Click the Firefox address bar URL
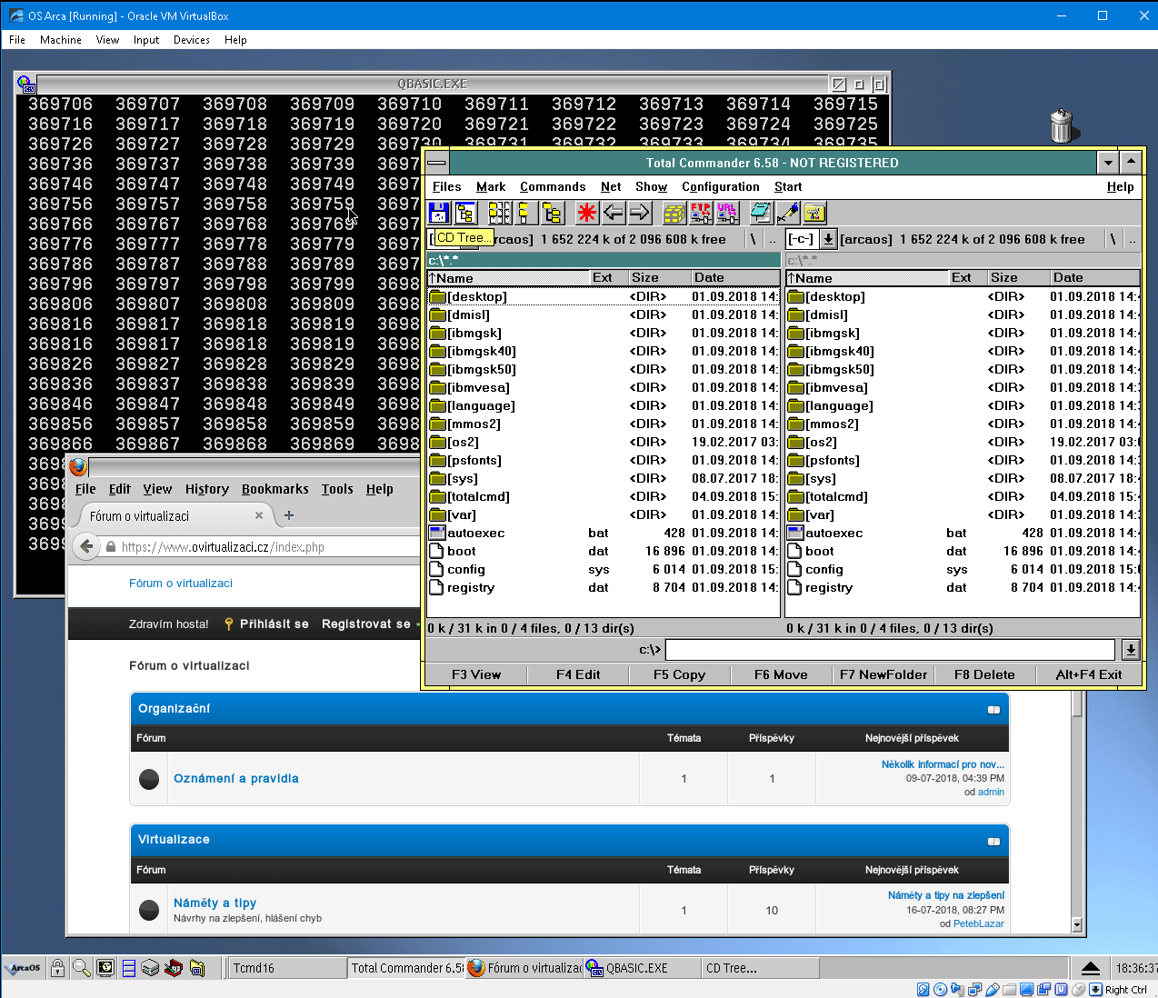1158x998 pixels. 223,547
